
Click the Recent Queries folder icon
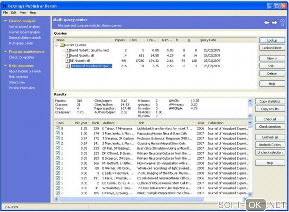tap(61, 45)
